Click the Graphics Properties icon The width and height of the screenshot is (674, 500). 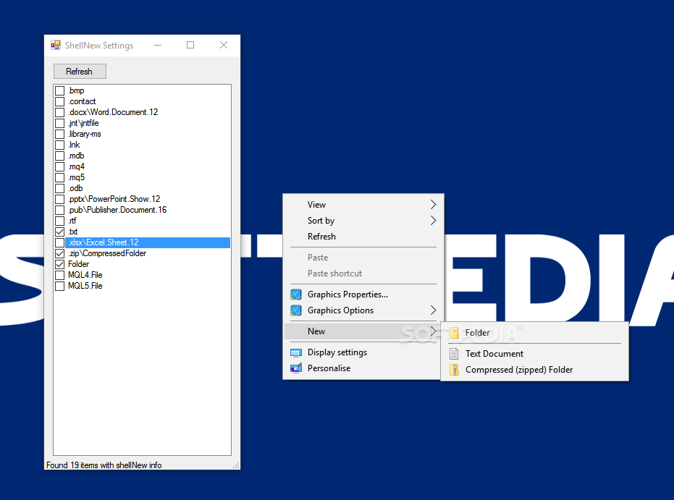[x=296, y=295]
